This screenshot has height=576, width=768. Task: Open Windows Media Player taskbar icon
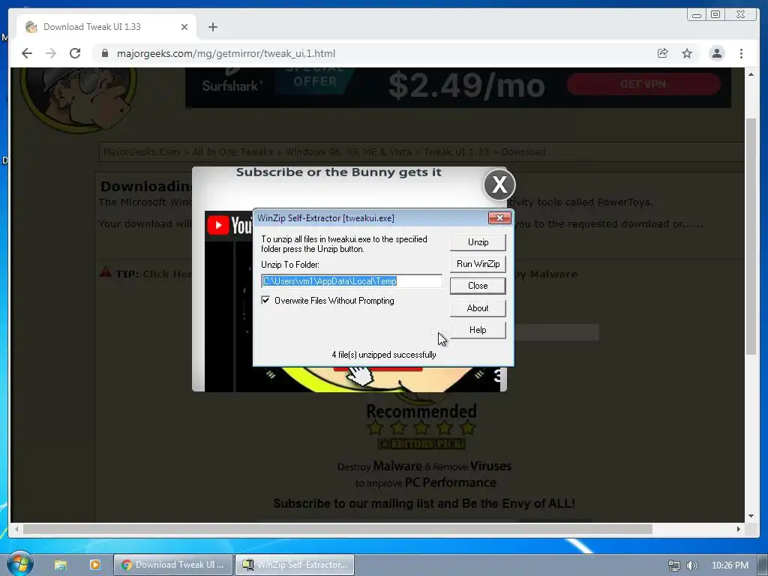pos(95,565)
